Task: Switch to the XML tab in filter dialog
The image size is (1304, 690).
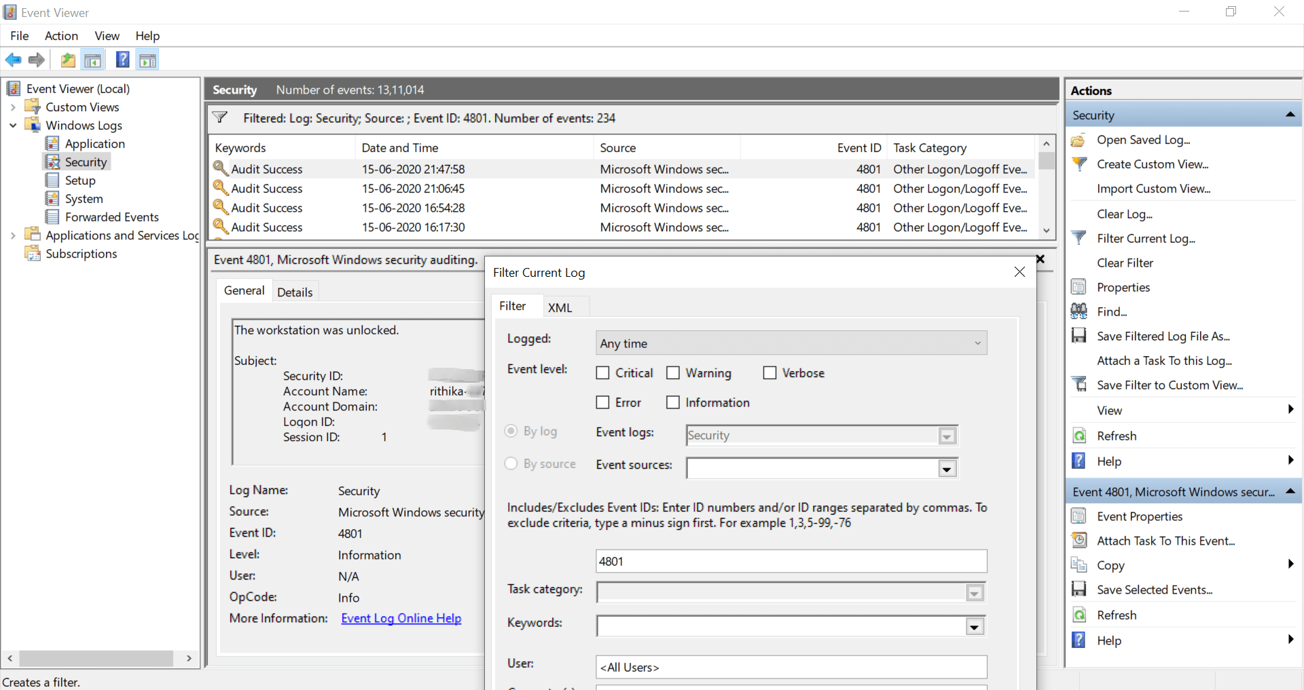Action: (560, 307)
